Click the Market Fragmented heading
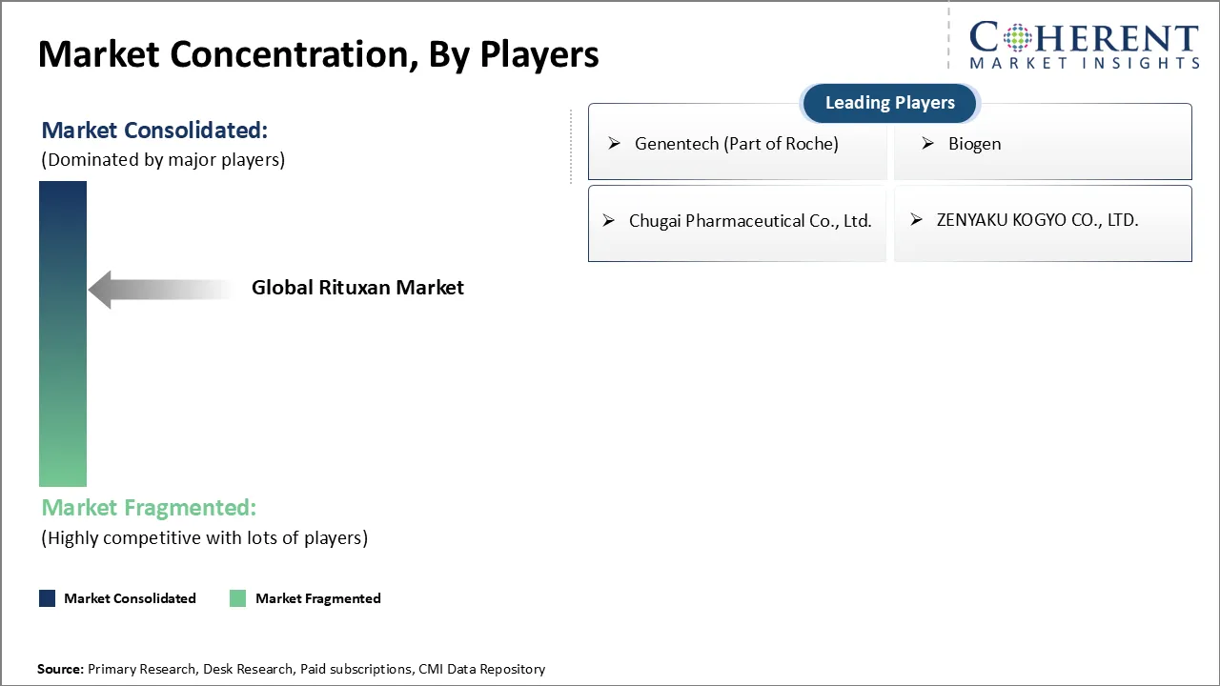Image resolution: width=1220 pixels, height=686 pixels. point(149,508)
